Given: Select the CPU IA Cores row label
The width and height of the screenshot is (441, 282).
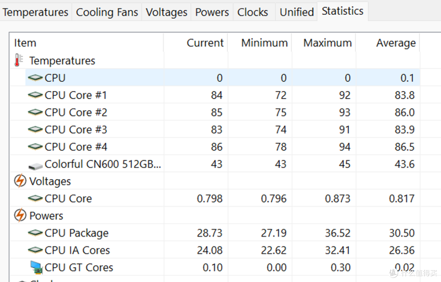Looking at the screenshot, I should tap(77, 250).
